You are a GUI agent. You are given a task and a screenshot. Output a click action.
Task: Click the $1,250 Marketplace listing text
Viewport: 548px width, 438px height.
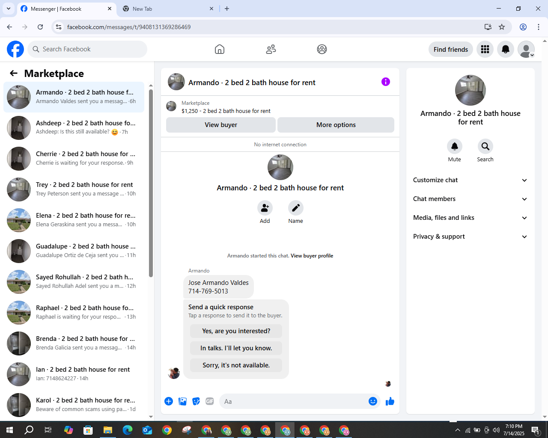(226, 111)
